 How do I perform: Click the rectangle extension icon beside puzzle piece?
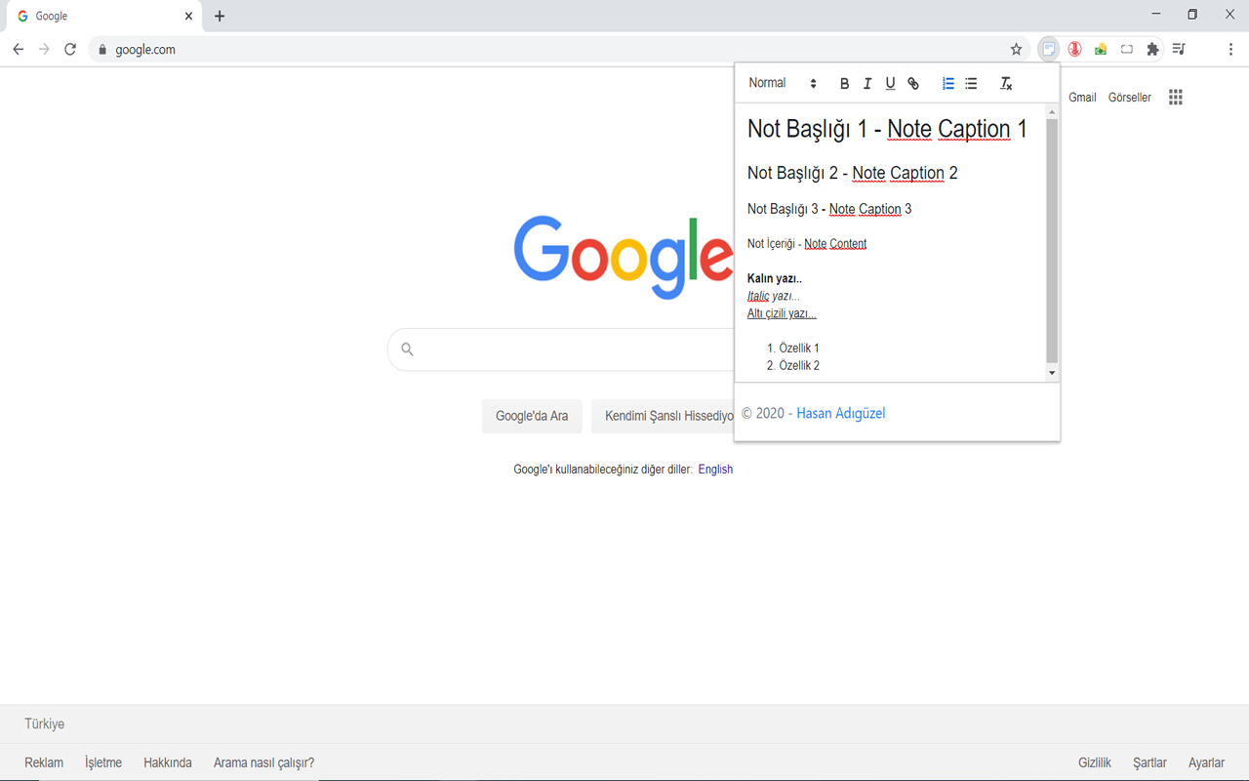pos(1126,49)
